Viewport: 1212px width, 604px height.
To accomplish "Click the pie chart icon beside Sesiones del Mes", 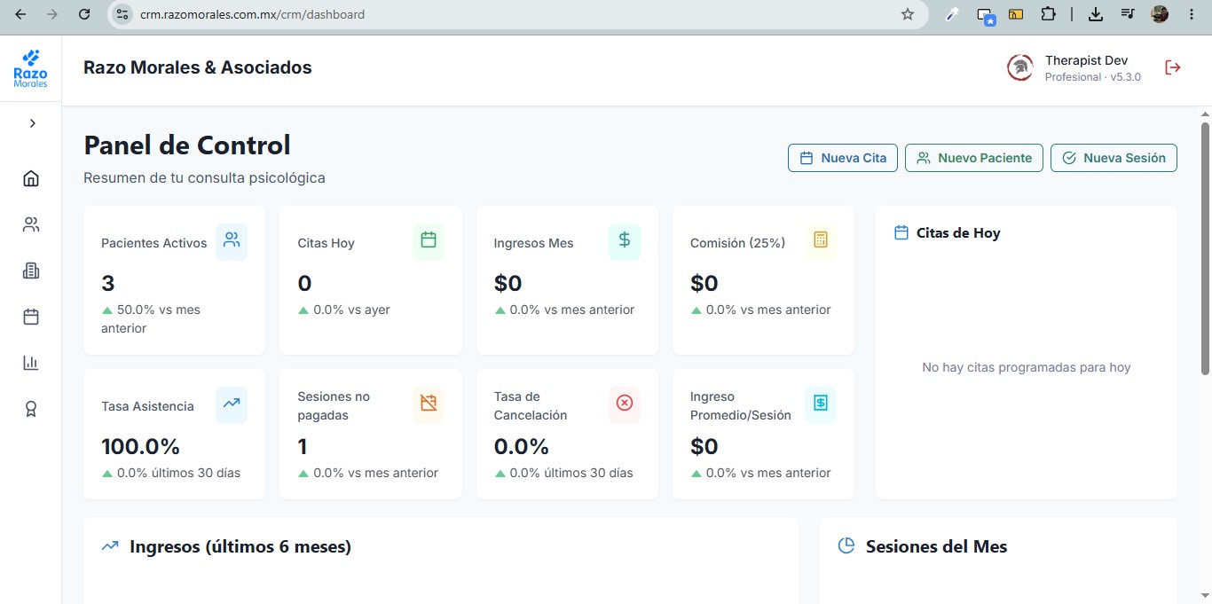I will (846, 546).
